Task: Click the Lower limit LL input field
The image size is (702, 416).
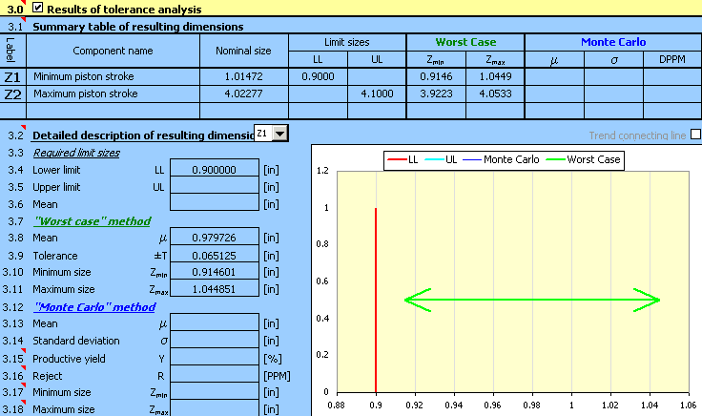Action: (215, 170)
